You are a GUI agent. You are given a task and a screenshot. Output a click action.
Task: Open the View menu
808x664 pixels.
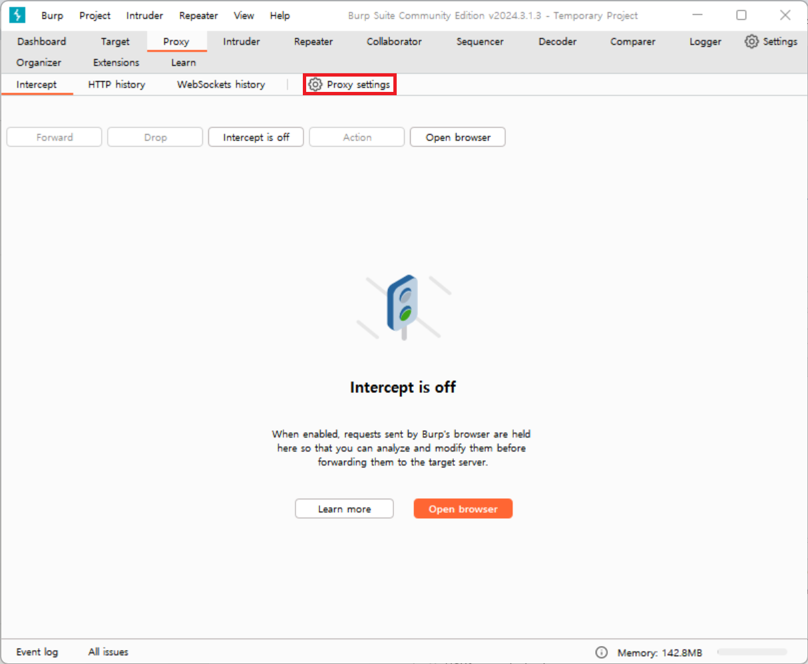[244, 15]
